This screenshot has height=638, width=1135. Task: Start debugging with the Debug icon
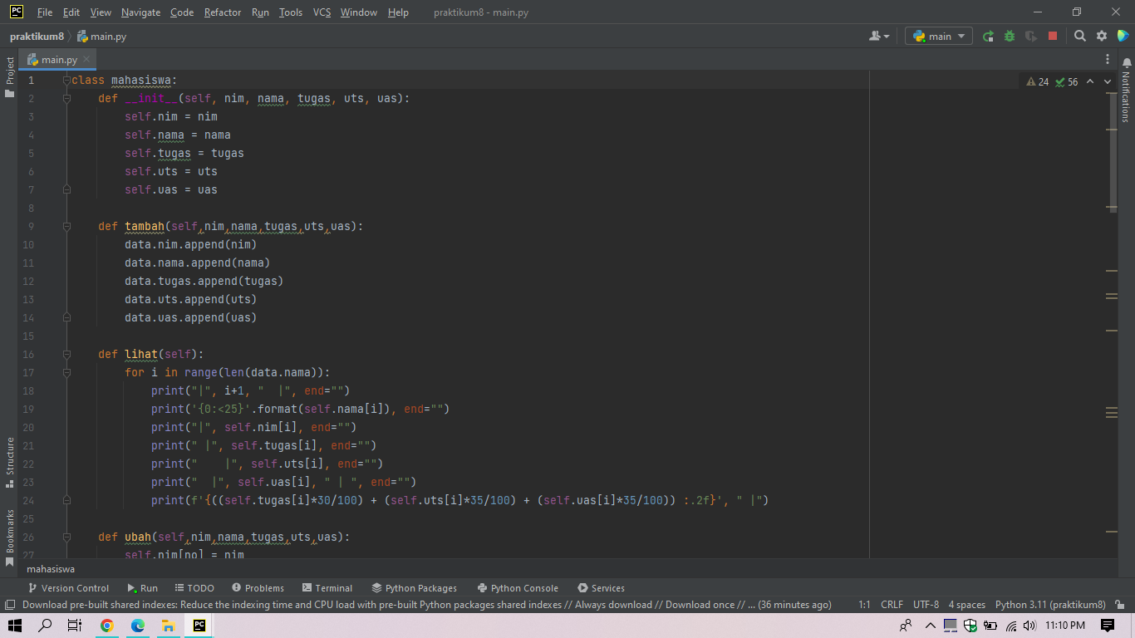point(1009,36)
